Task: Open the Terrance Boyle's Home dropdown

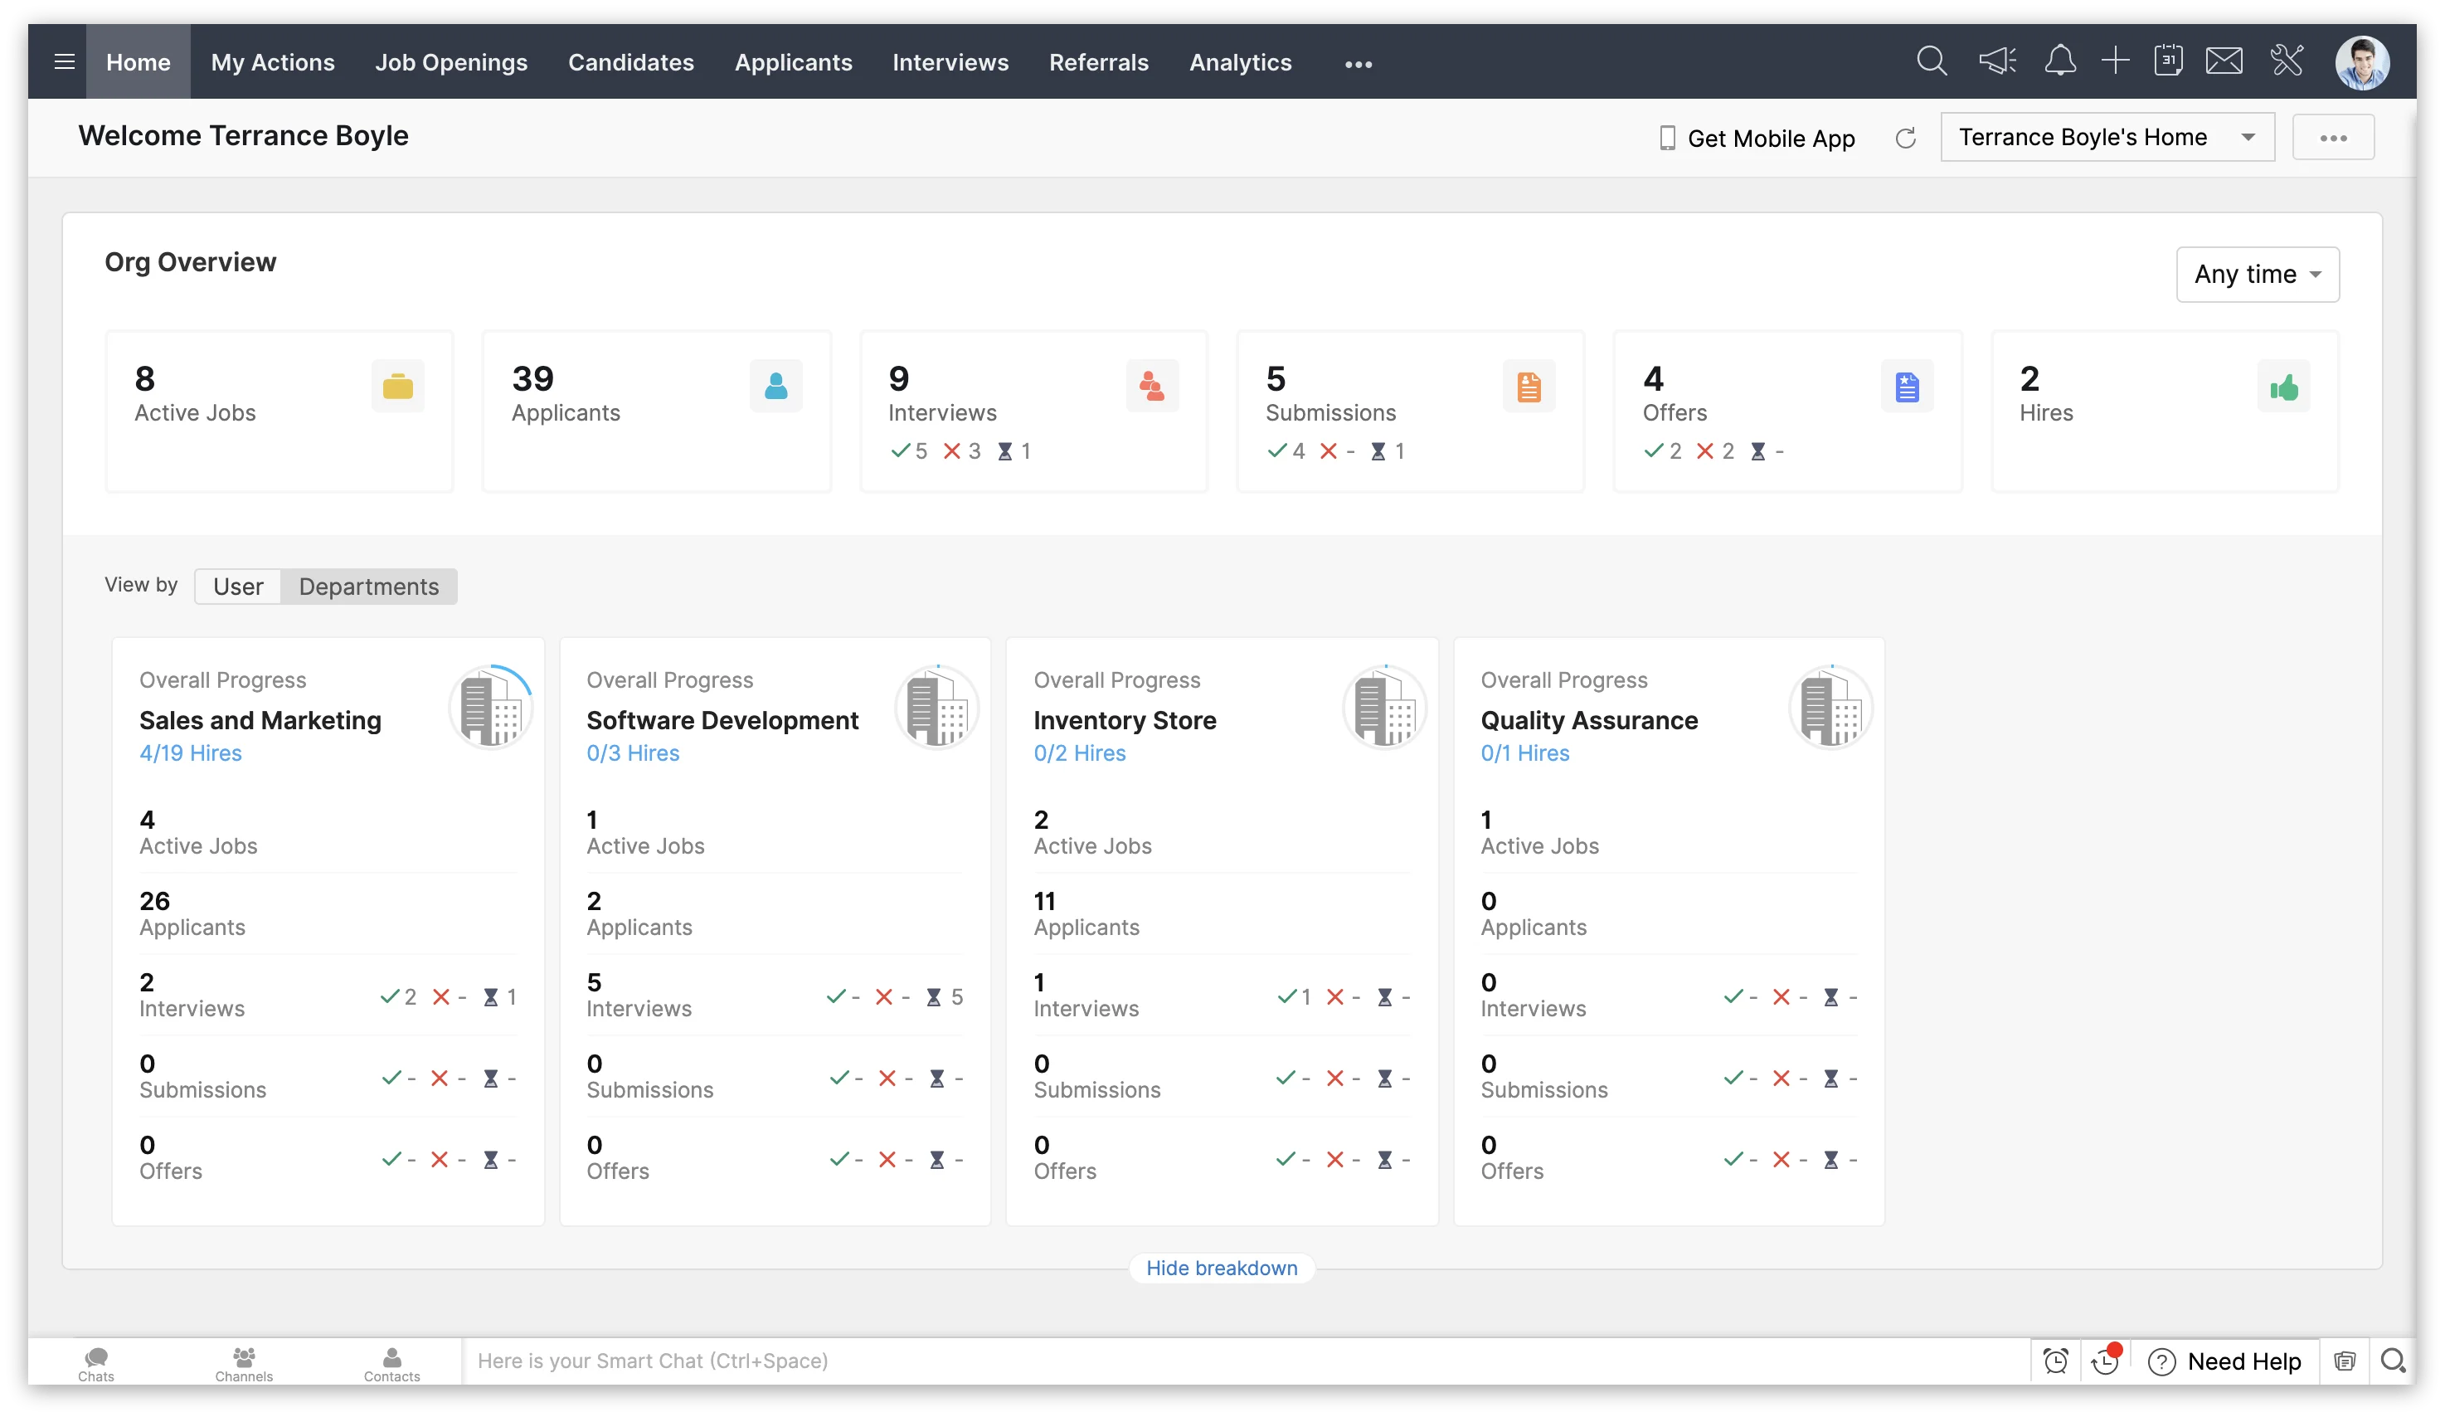Action: (x=2107, y=137)
